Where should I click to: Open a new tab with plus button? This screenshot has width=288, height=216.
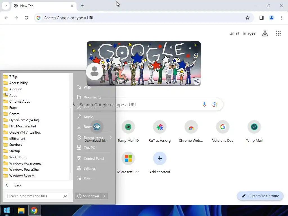(x=82, y=6)
